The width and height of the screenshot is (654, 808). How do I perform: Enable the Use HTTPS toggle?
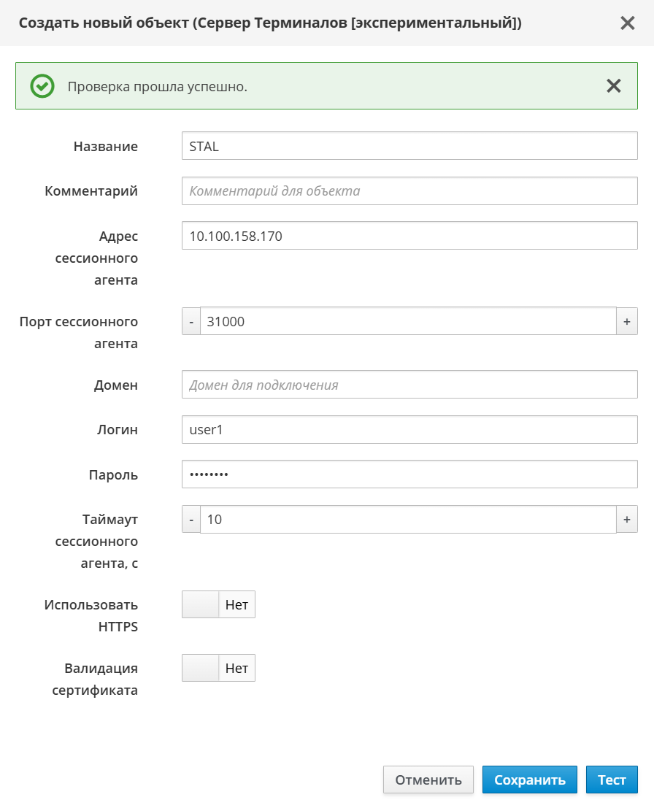tap(218, 605)
